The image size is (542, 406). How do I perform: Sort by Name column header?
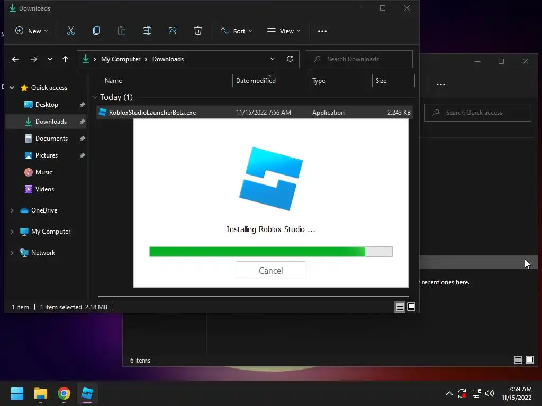point(113,81)
